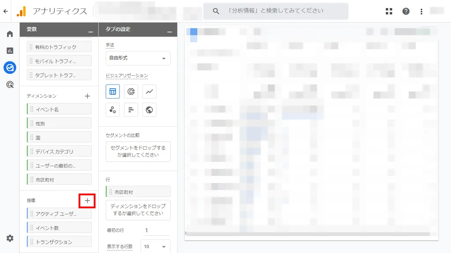Open Reports from the left sidebar

point(10,50)
